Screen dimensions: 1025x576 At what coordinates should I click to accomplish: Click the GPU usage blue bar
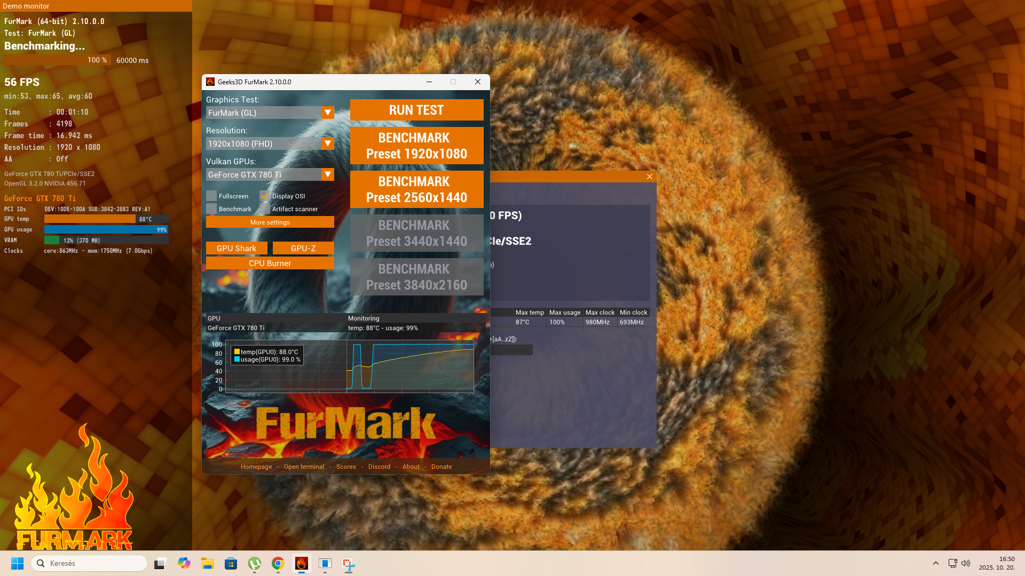click(106, 229)
